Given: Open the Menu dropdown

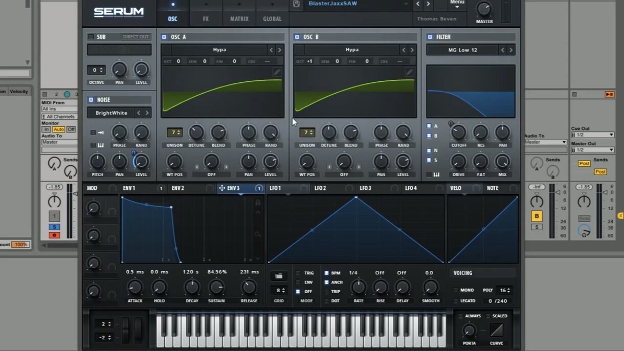Looking at the screenshot, I should [457, 4].
